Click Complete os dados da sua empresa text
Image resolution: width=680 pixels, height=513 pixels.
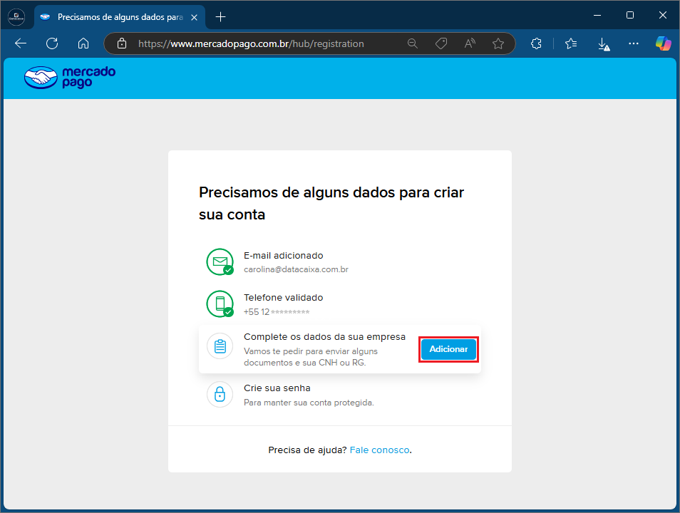point(324,337)
